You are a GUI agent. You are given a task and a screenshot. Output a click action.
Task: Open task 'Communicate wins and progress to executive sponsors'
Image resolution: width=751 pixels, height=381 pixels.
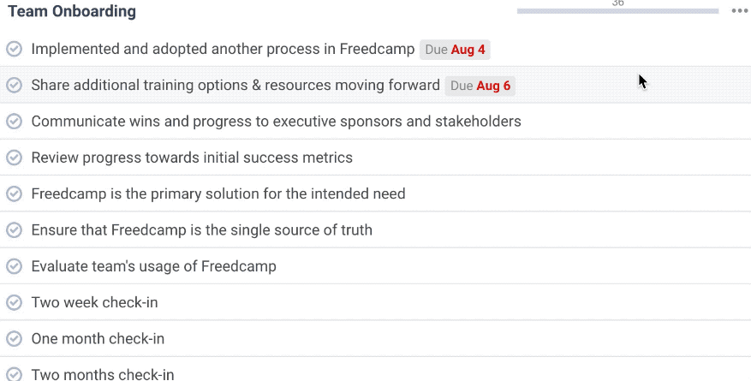[276, 122]
